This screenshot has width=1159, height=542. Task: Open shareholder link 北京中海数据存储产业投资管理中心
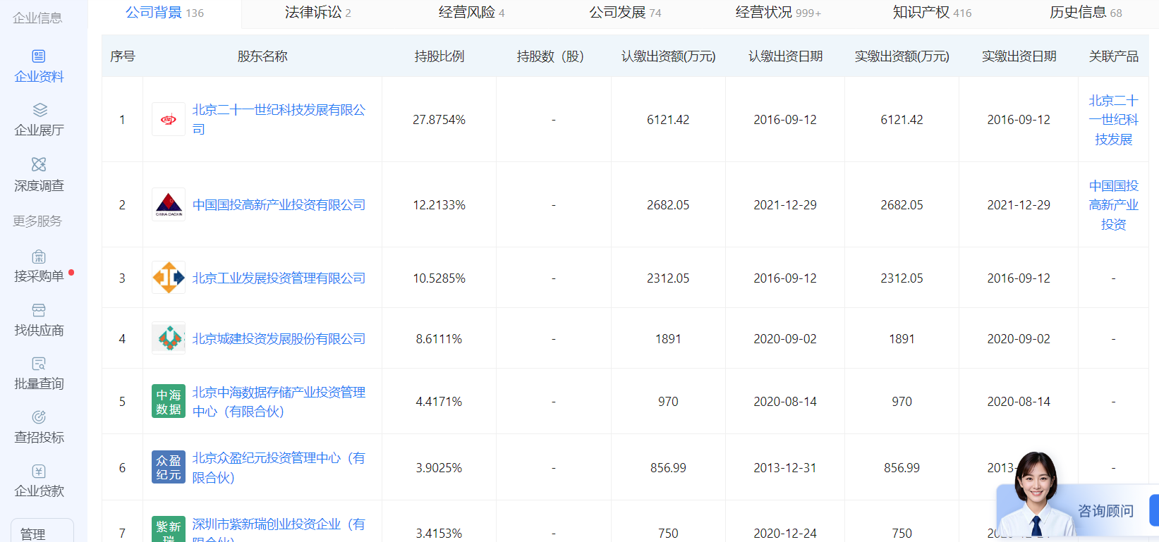point(279,401)
